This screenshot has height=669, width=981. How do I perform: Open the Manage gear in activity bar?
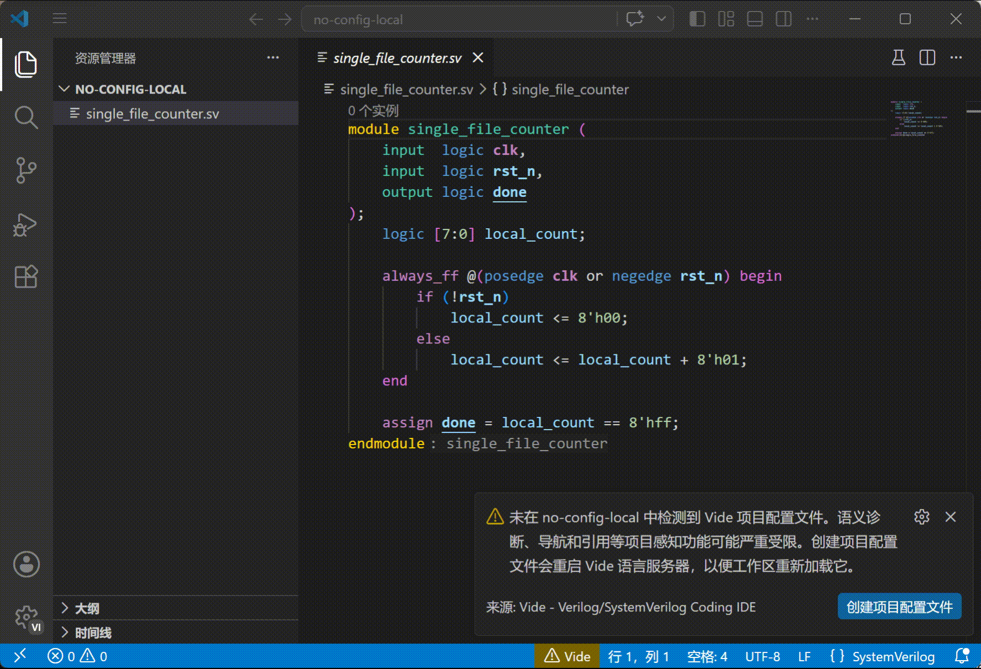(26, 618)
